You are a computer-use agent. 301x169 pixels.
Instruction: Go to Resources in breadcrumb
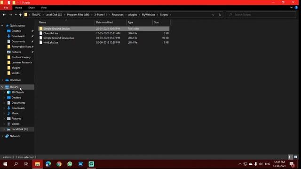118,15
